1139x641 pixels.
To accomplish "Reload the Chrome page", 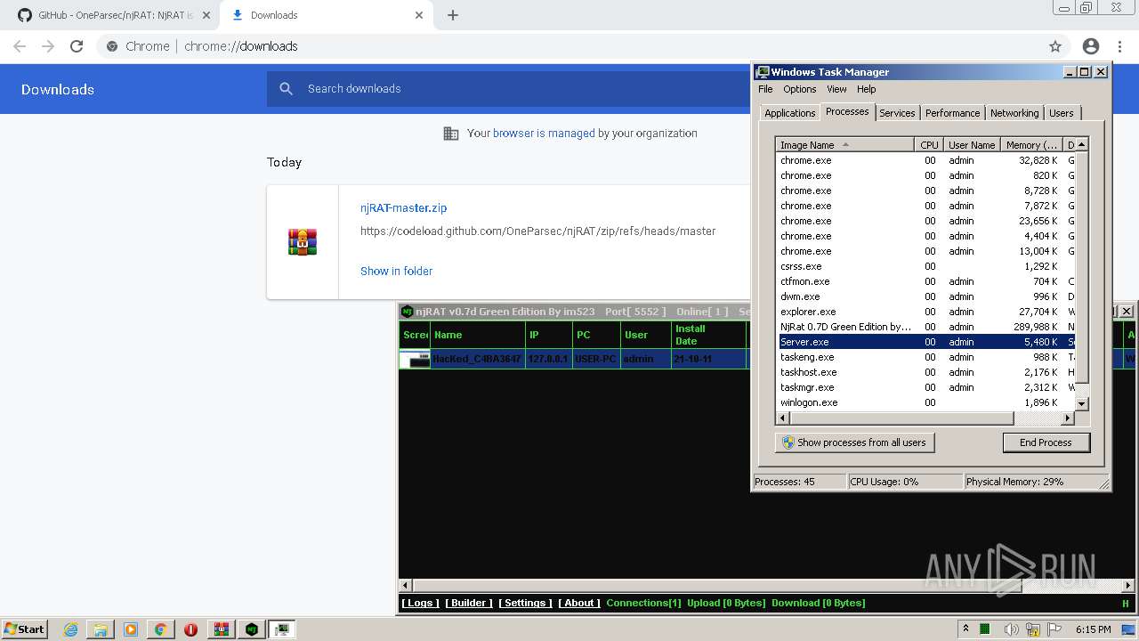I will click(77, 46).
